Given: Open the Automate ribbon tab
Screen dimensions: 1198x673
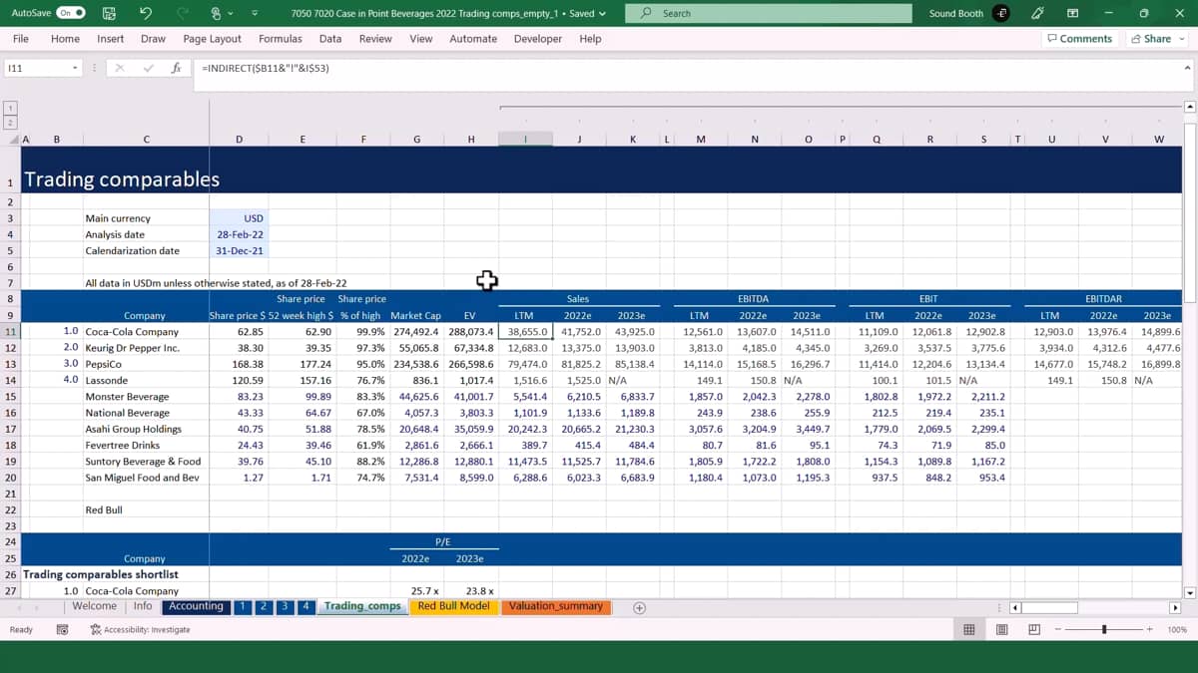Looking at the screenshot, I should [473, 39].
